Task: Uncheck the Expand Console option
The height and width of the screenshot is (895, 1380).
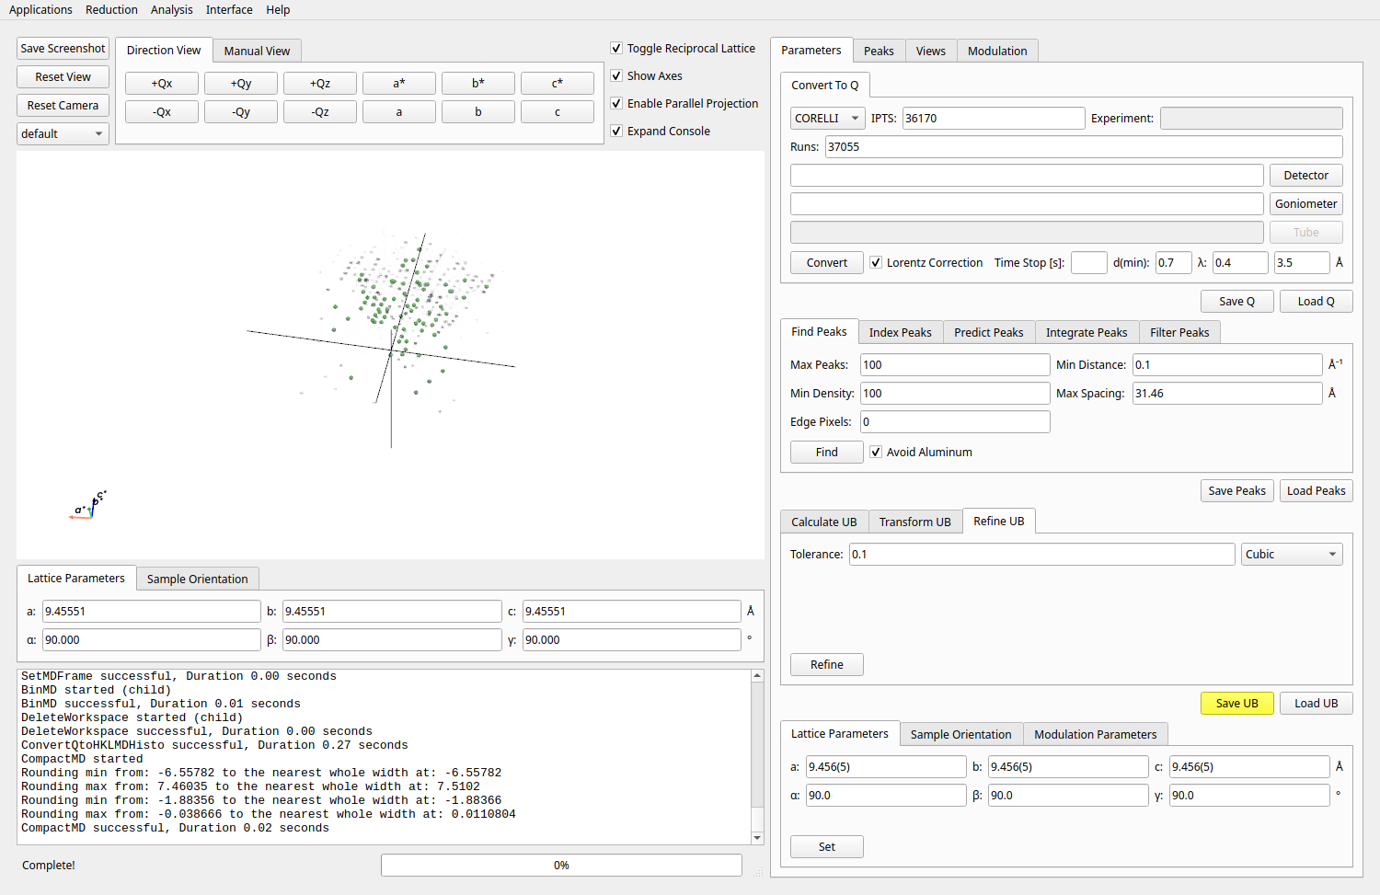Action: coord(616,131)
